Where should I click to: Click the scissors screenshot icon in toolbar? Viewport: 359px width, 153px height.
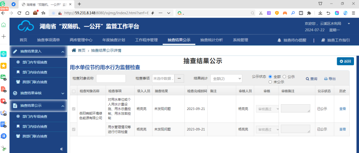(261, 13)
